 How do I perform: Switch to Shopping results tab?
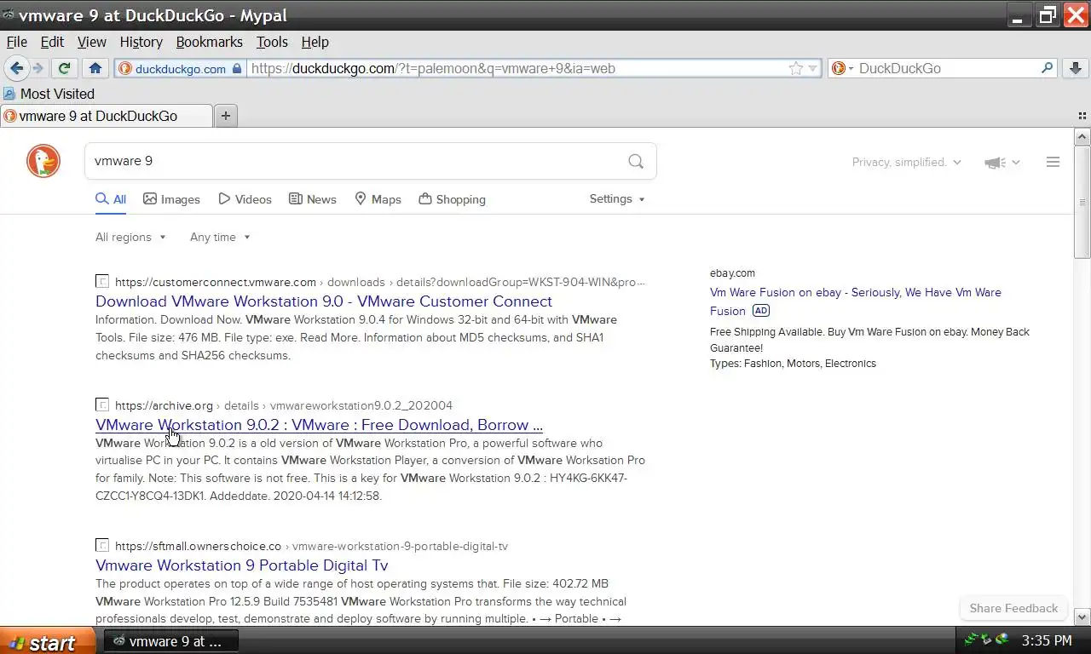[x=452, y=199]
